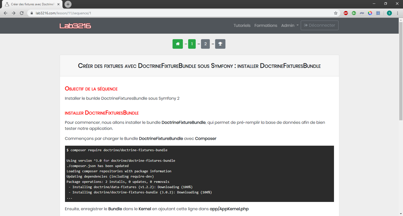Click the home icon in lesson navigation
Image resolution: width=403 pixels, height=216 pixels.
coord(178,44)
